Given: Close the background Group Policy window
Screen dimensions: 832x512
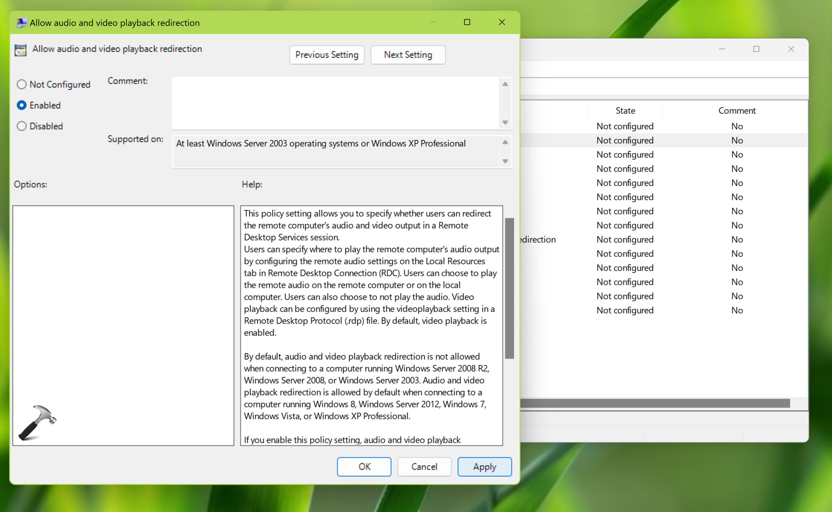Looking at the screenshot, I should coord(791,49).
